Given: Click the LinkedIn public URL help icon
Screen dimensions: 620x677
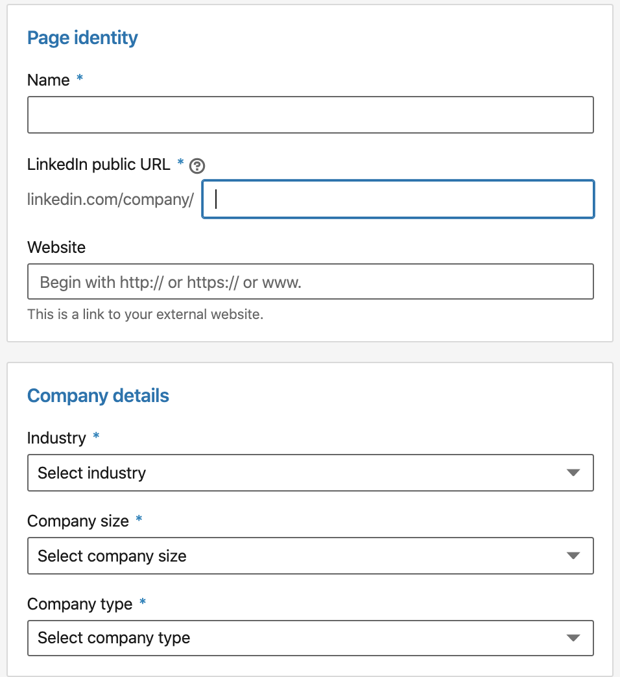Looking at the screenshot, I should (197, 166).
